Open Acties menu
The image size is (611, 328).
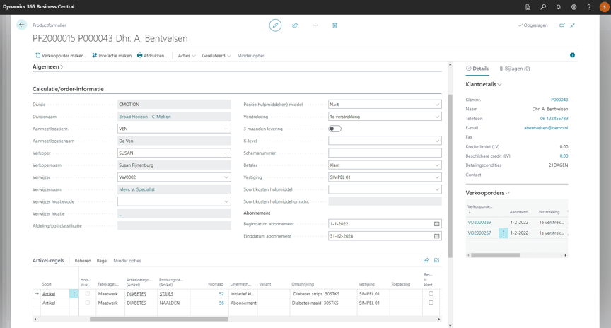pos(187,56)
